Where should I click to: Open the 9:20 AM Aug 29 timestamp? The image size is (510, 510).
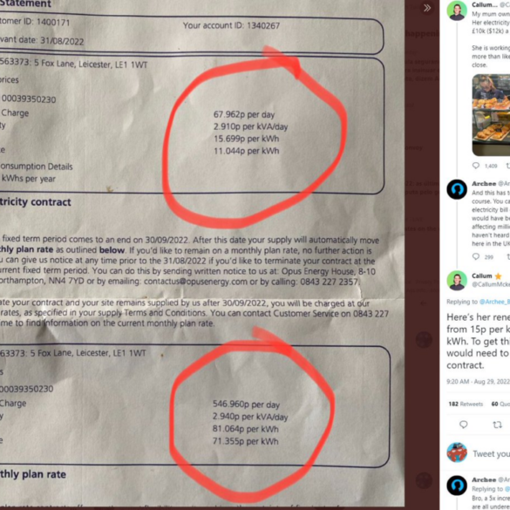(x=478, y=382)
